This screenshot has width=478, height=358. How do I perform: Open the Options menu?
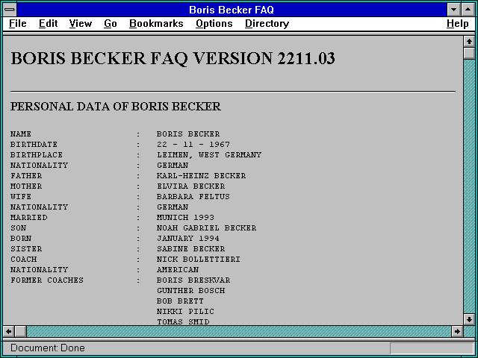214,24
